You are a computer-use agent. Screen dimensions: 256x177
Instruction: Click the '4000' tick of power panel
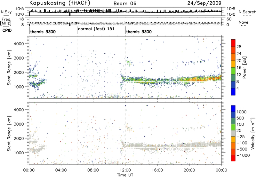[x=19, y=44]
